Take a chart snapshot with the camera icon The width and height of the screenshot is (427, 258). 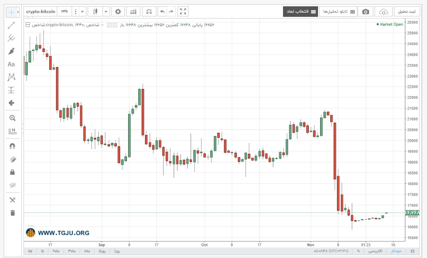(366, 12)
